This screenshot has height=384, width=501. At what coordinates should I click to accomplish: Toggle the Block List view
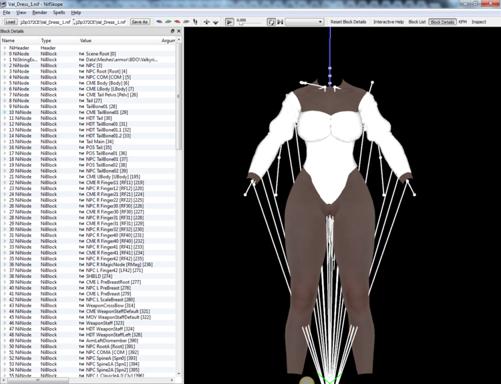point(417,22)
